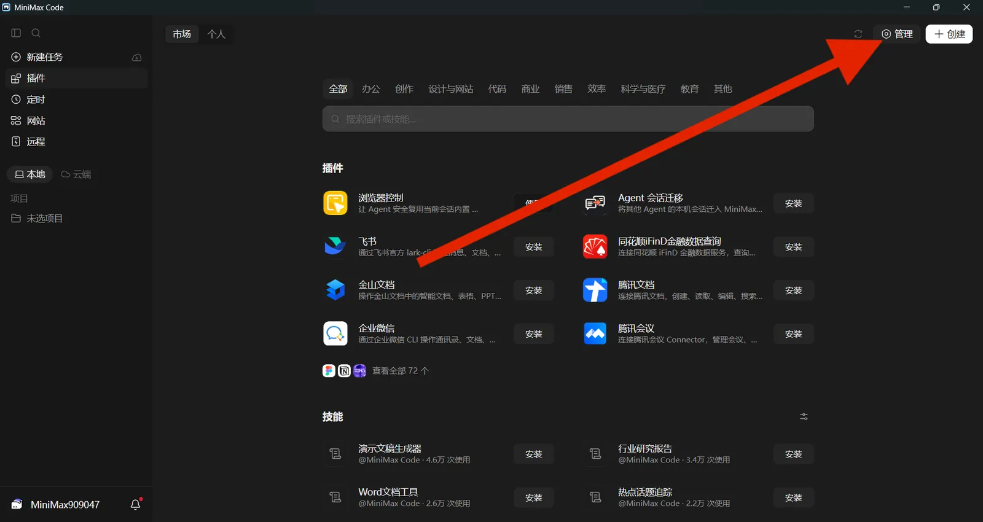Image resolution: width=983 pixels, height=522 pixels.
Task: Click the 飞书 plugin icon
Action: pyautogui.click(x=335, y=247)
